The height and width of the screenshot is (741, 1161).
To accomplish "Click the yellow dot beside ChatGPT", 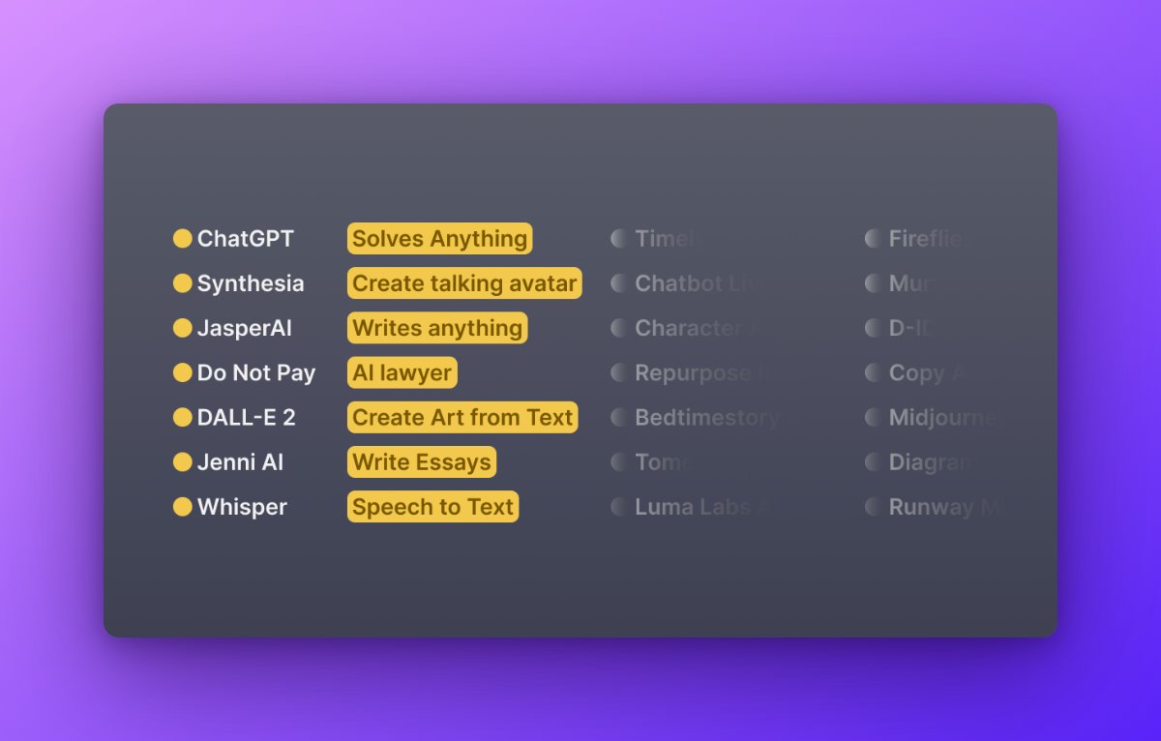I will pyautogui.click(x=182, y=238).
